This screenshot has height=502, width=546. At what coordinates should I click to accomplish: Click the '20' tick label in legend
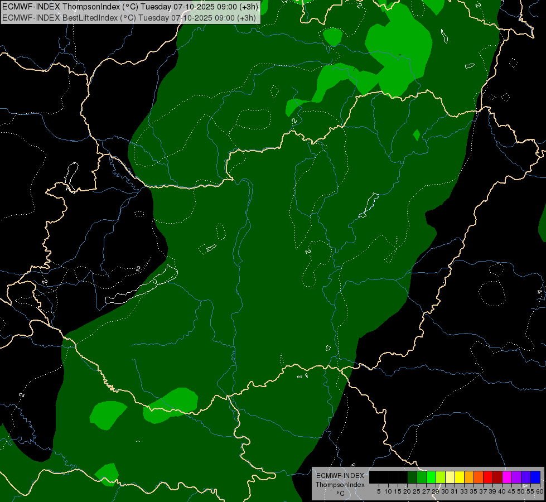(x=407, y=491)
